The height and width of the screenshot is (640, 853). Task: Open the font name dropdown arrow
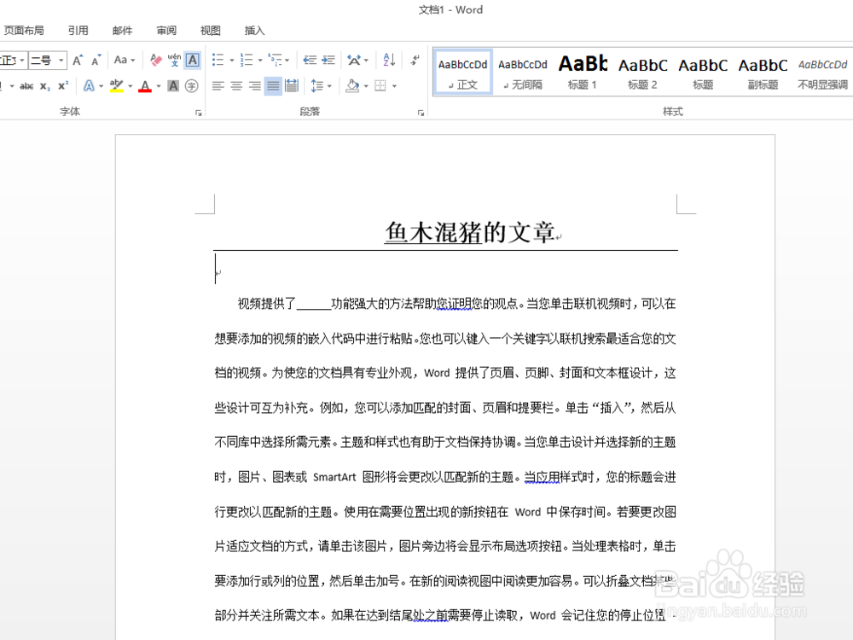tap(22, 60)
